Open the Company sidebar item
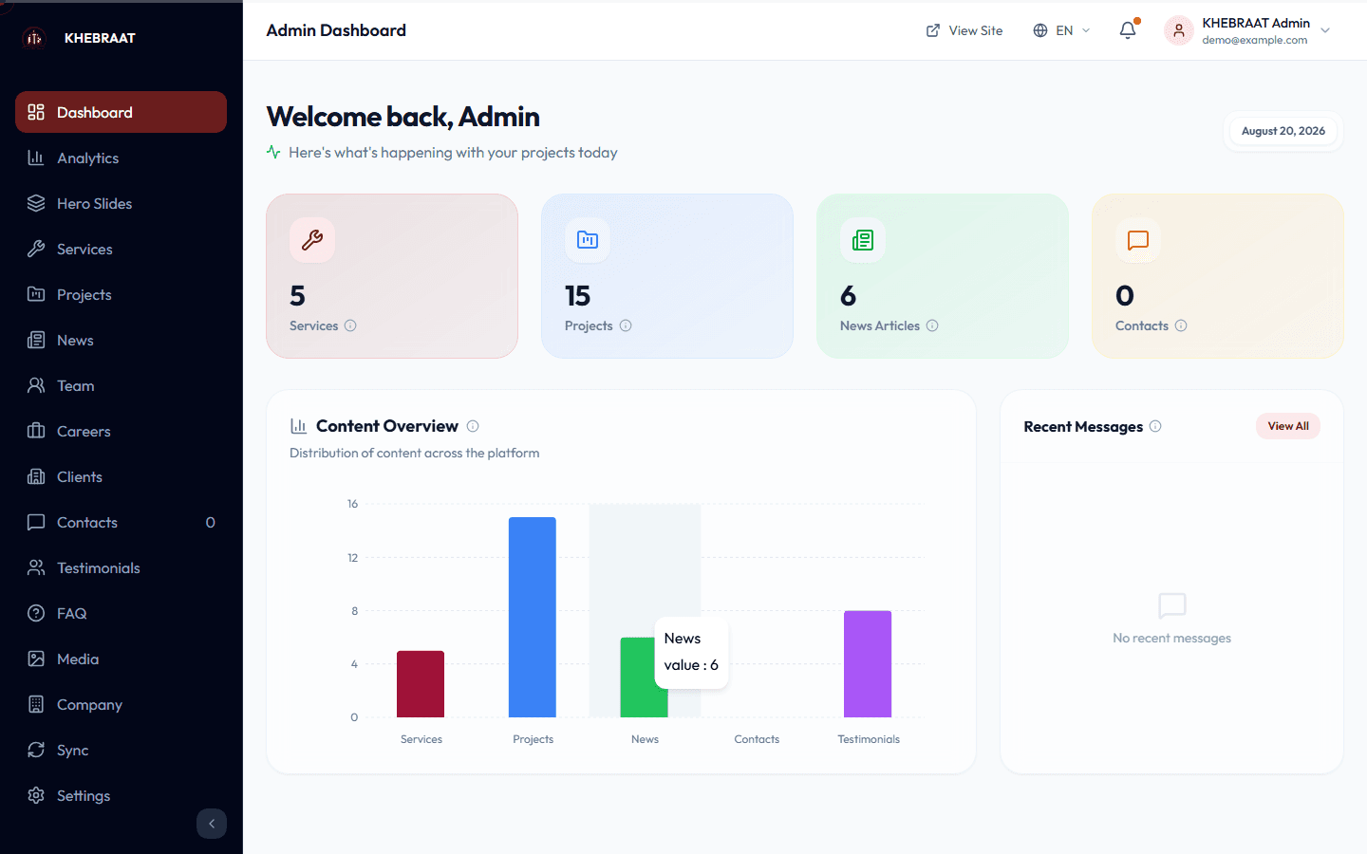The height and width of the screenshot is (854, 1367). (x=121, y=704)
